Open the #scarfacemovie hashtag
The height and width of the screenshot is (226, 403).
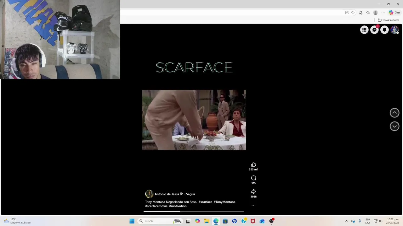(156, 206)
